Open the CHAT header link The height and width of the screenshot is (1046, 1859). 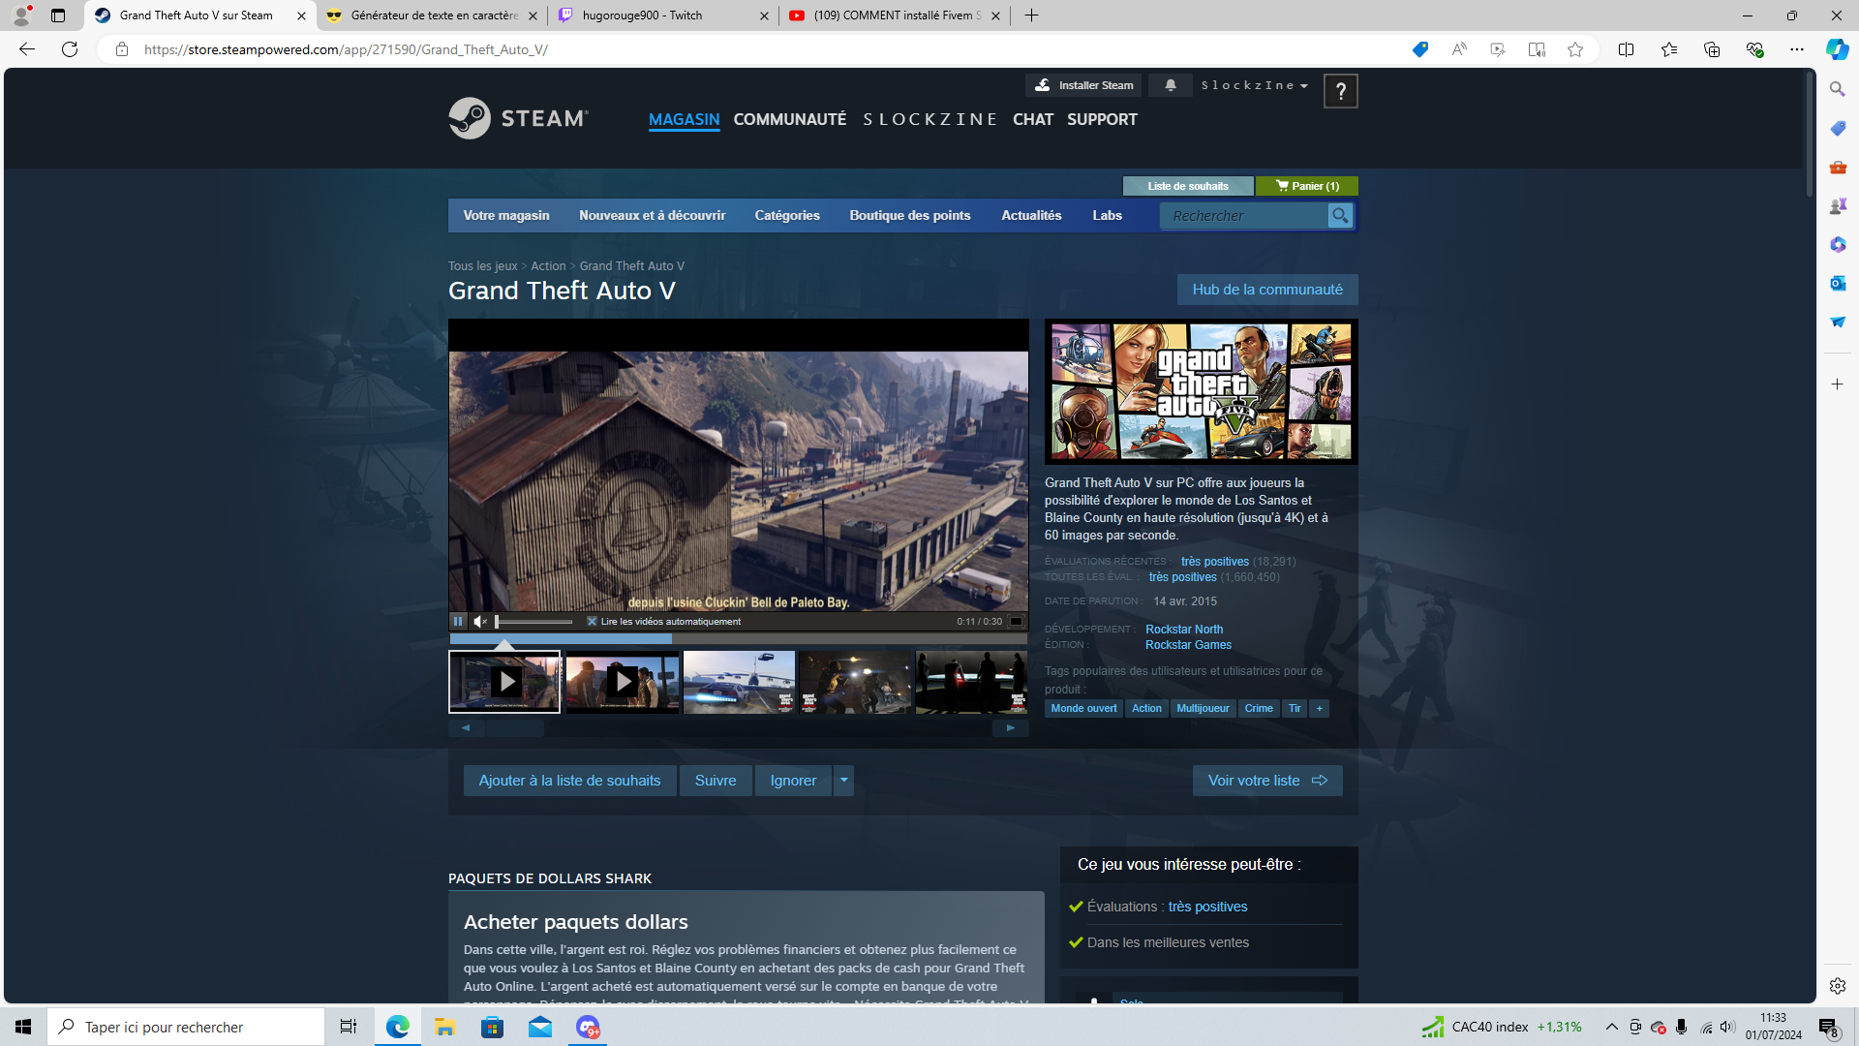coord(1033,119)
